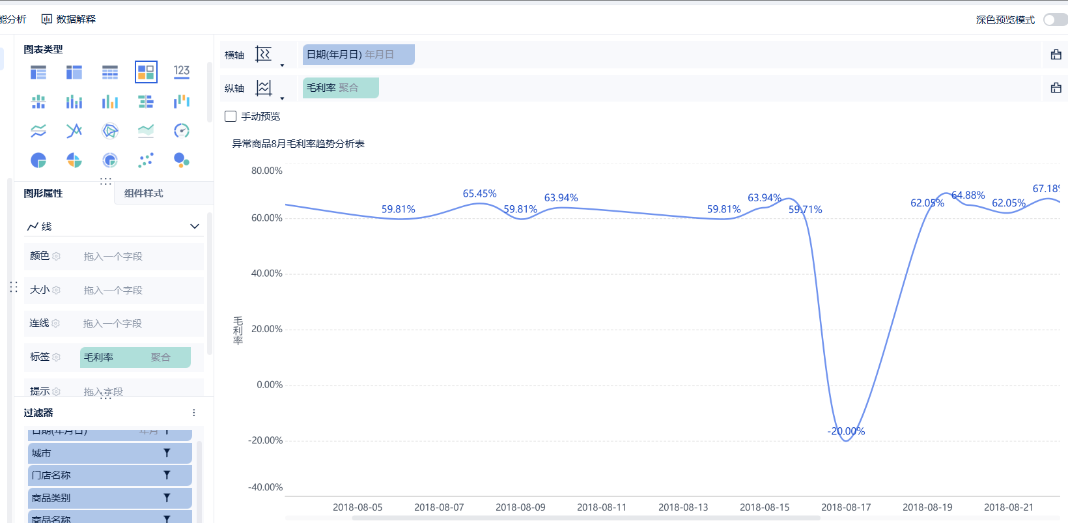Screen dimensions: 1068x523
Task: Switch to the 组件样式 tab
Action: pyautogui.click(x=144, y=193)
